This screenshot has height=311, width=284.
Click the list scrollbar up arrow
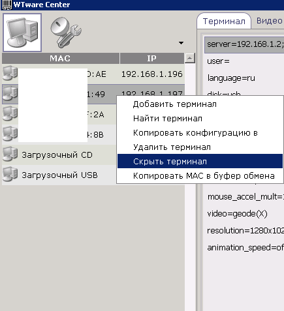click(x=190, y=58)
